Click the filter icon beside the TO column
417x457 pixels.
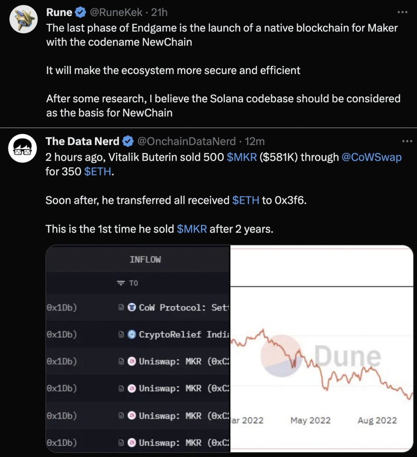pos(120,283)
